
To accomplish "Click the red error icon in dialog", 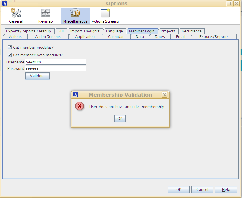I will 80,106.
